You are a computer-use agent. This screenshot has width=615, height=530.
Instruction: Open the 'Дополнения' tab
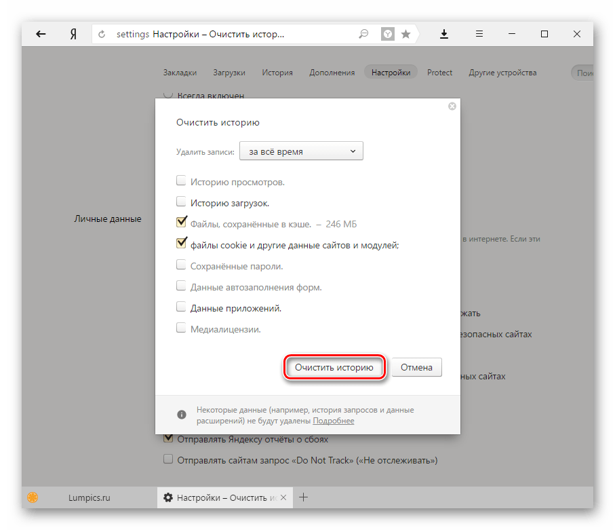click(332, 73)
